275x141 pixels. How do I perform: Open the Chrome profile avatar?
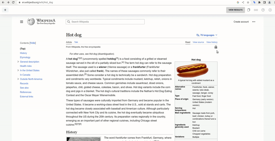click(x=269, y=2)
